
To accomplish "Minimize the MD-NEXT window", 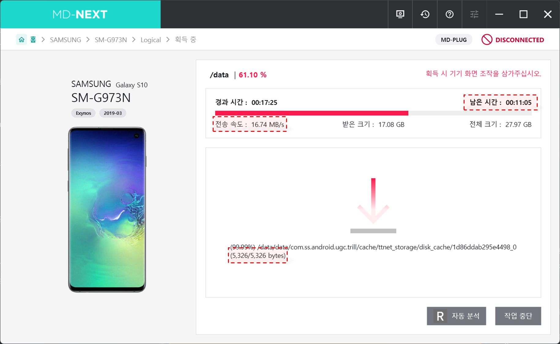I will (499, 14).
